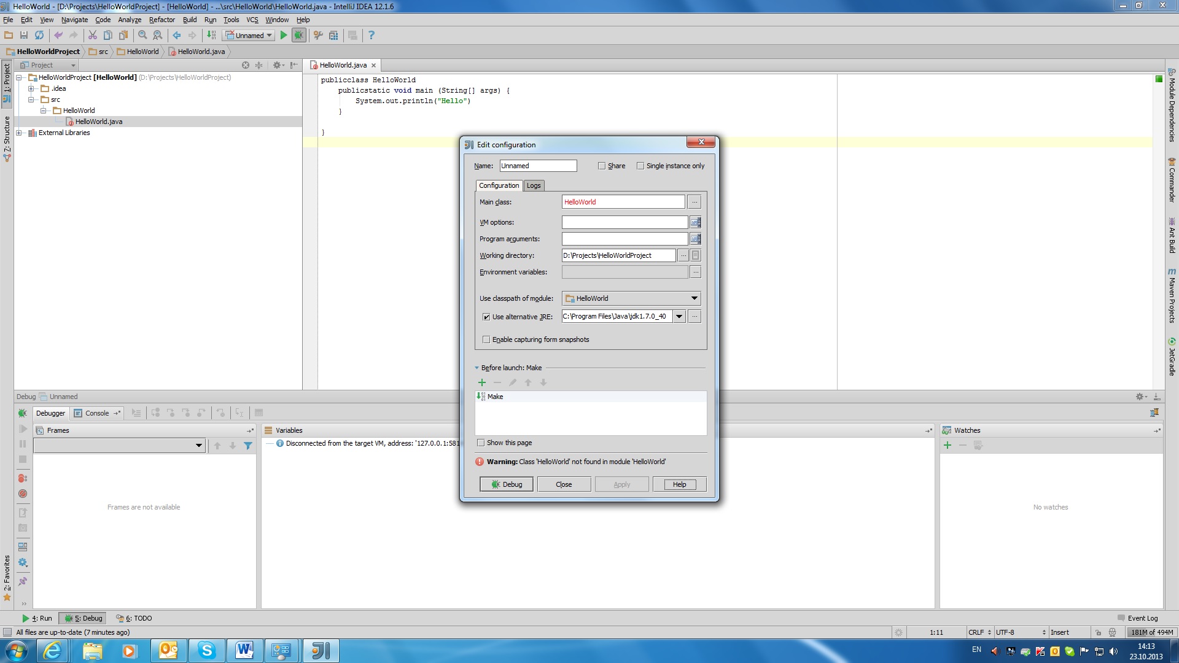This screenshot has width=1179, height=663.
Task: Click the green Run button in toolbar
Action: tap(284, 35)
